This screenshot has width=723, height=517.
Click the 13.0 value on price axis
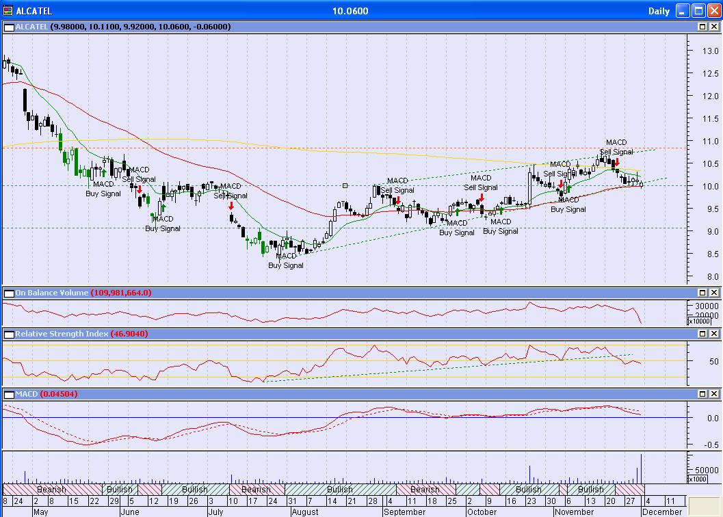click(710, 51)
